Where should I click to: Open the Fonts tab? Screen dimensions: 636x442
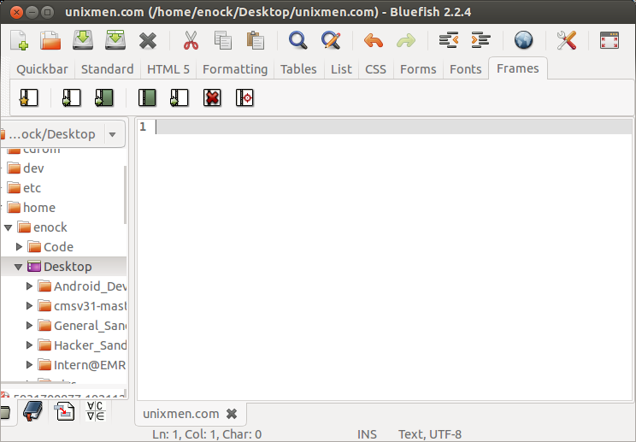(466, 69)
